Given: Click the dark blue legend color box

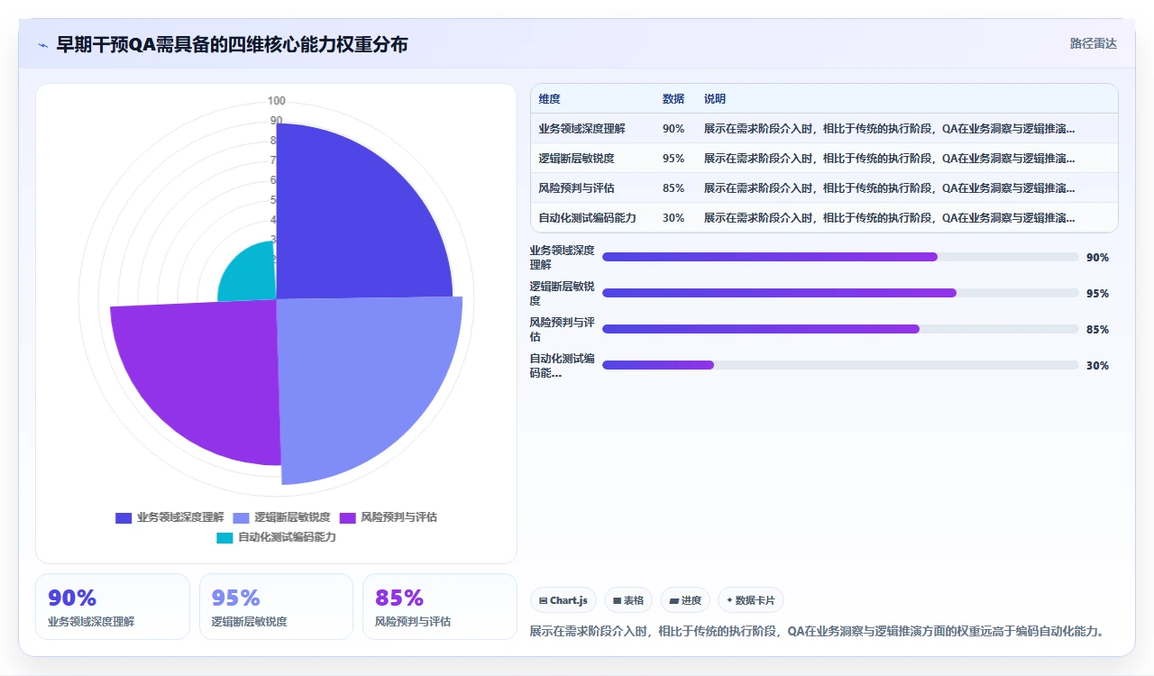Looking at the screenshot, I should pos(124,517).
